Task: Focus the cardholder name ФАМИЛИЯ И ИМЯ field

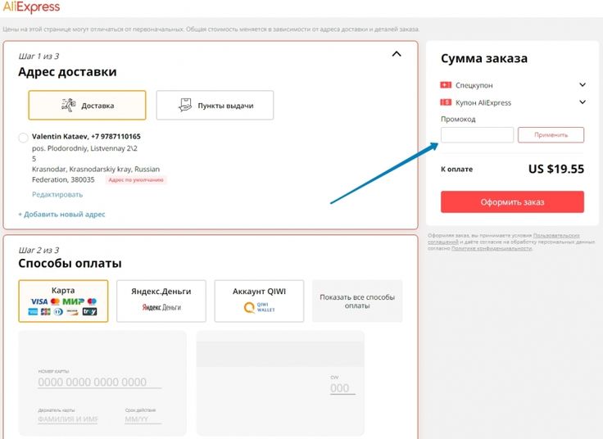Action: [68, 419]
